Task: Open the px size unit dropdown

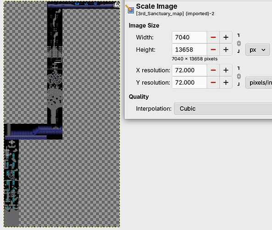Action: 257,50
